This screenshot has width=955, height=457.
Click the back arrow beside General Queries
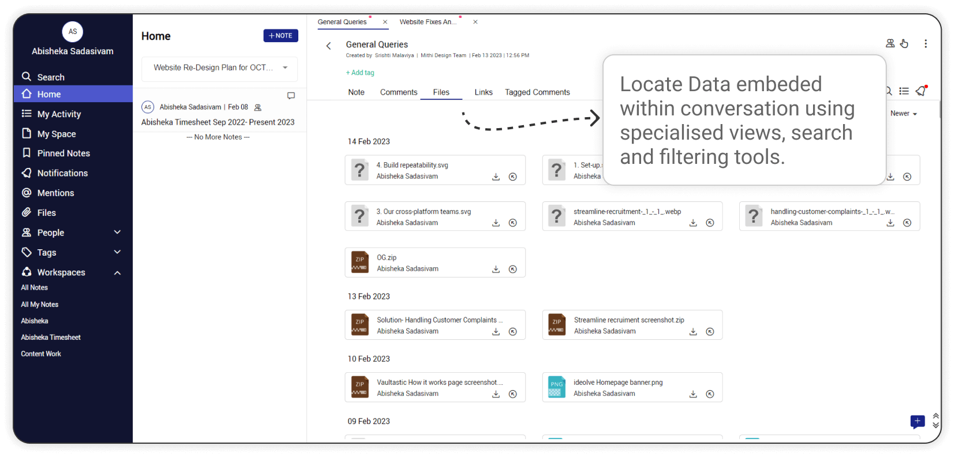(328, 46)
